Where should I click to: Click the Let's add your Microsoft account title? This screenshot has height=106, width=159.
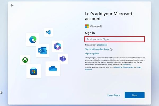click(109, 16)
